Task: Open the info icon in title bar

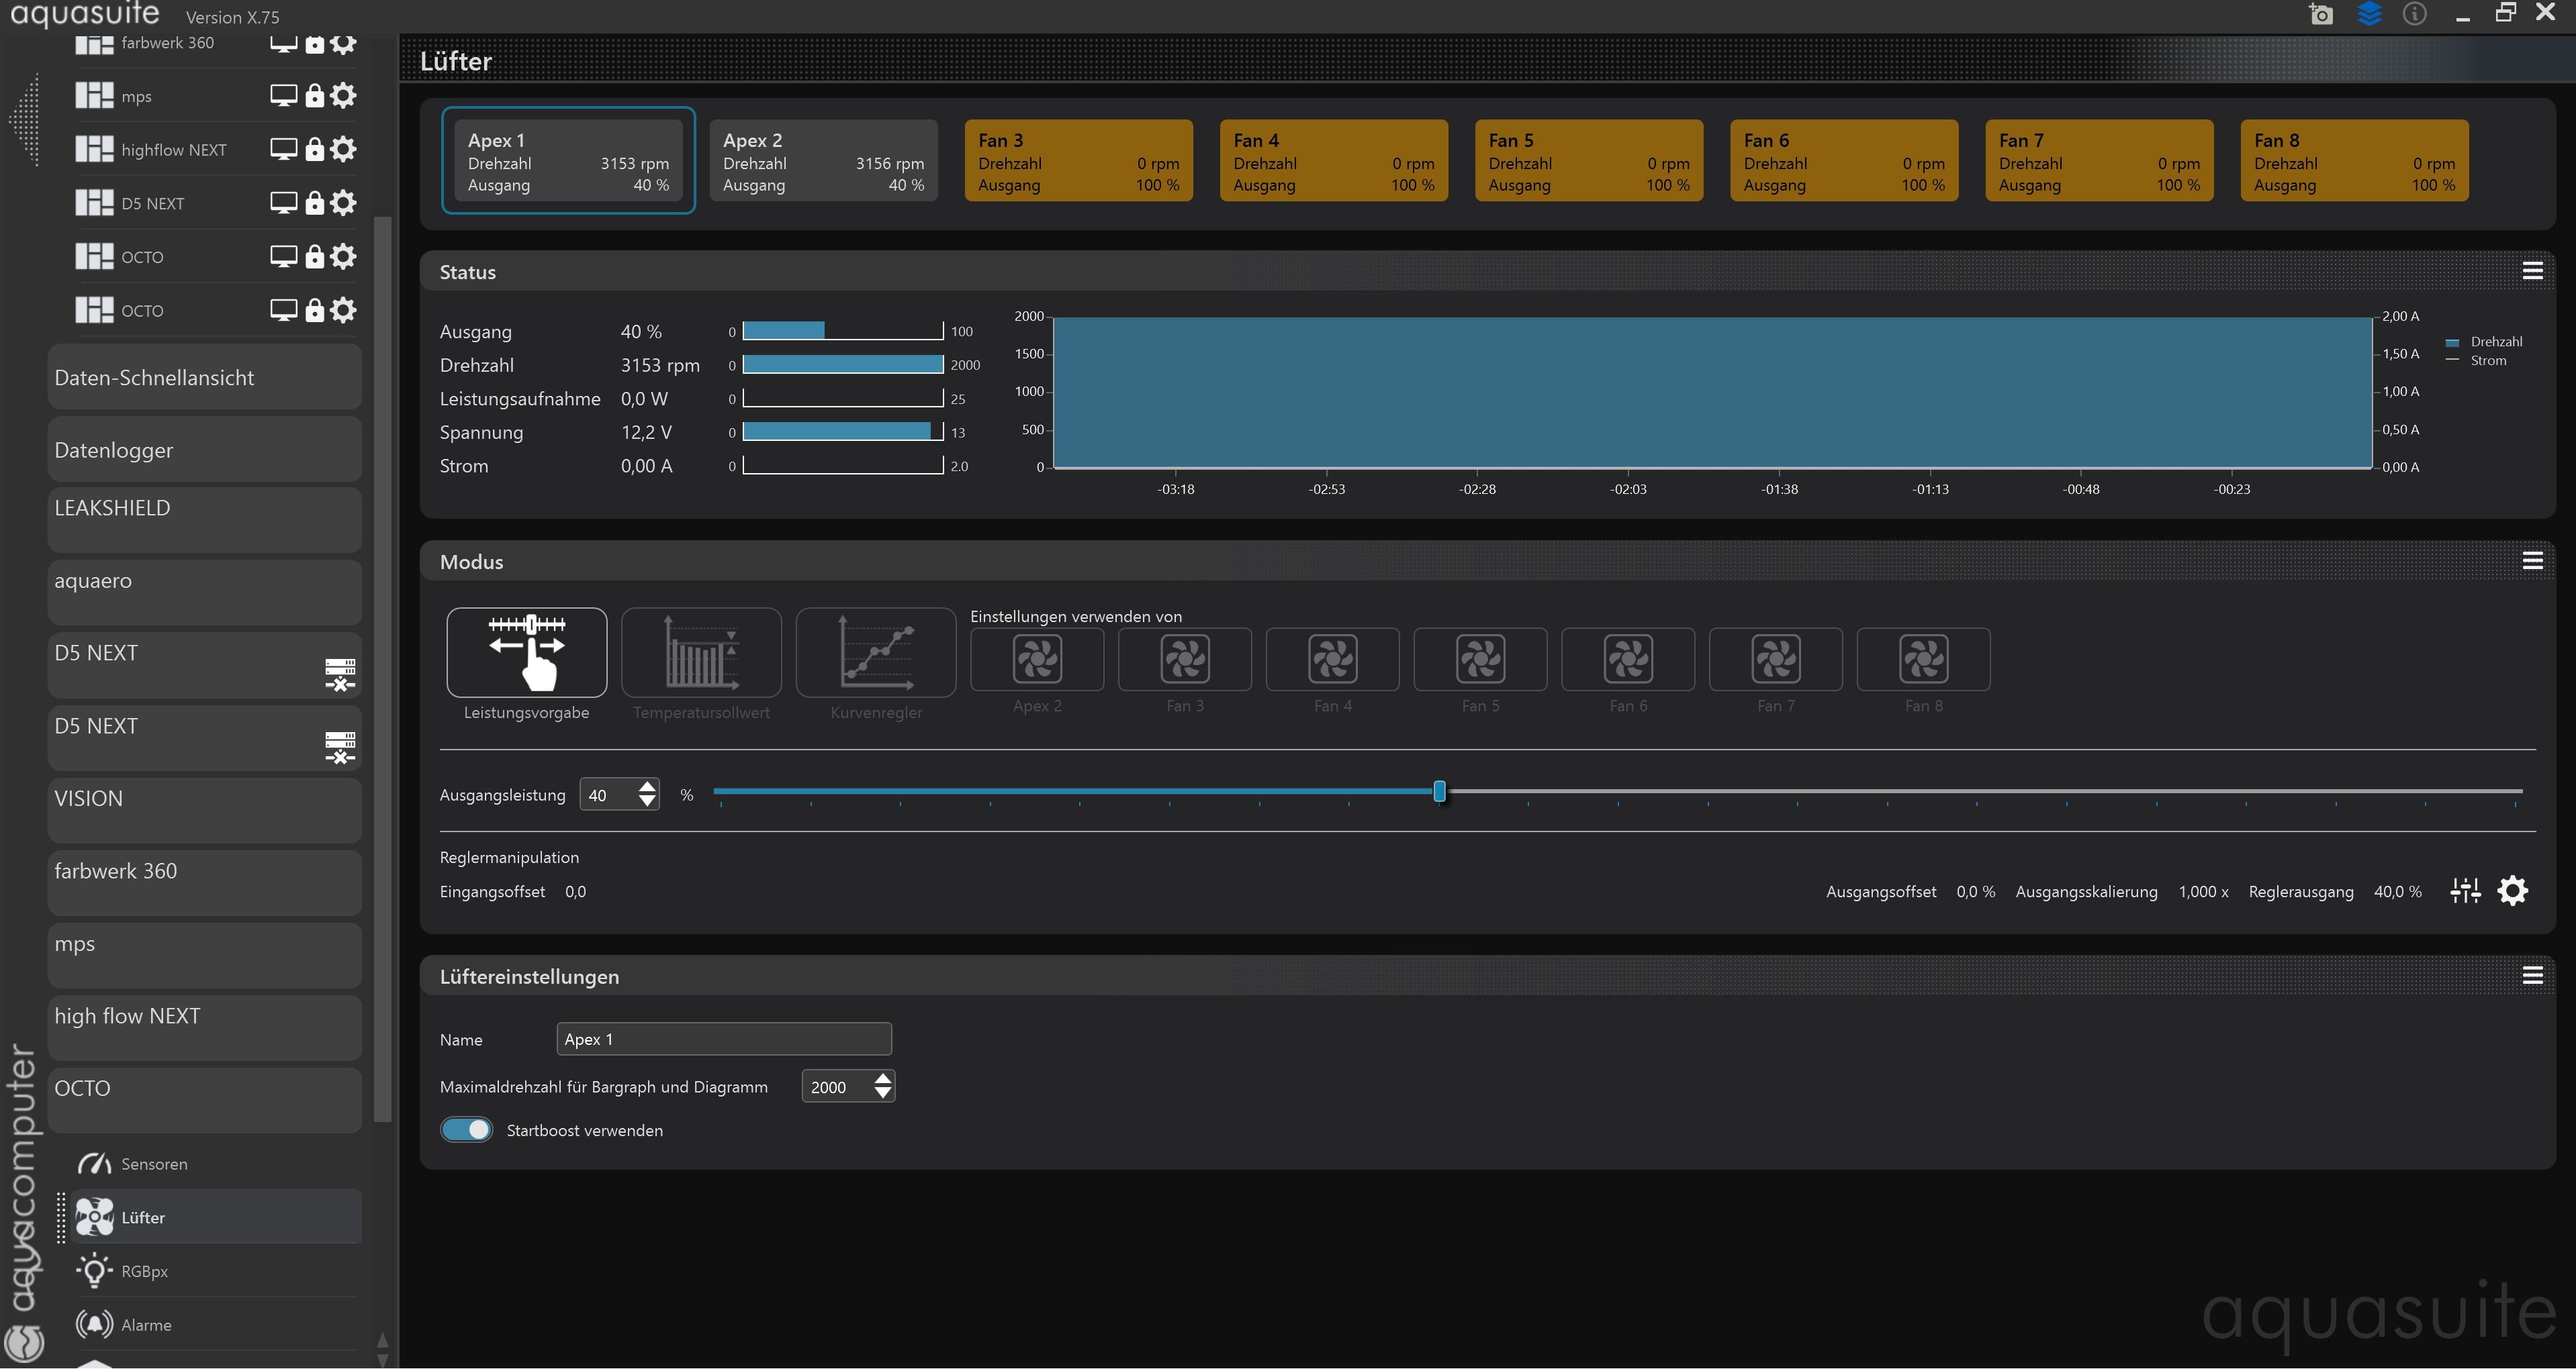Action: pos(2415,14)
